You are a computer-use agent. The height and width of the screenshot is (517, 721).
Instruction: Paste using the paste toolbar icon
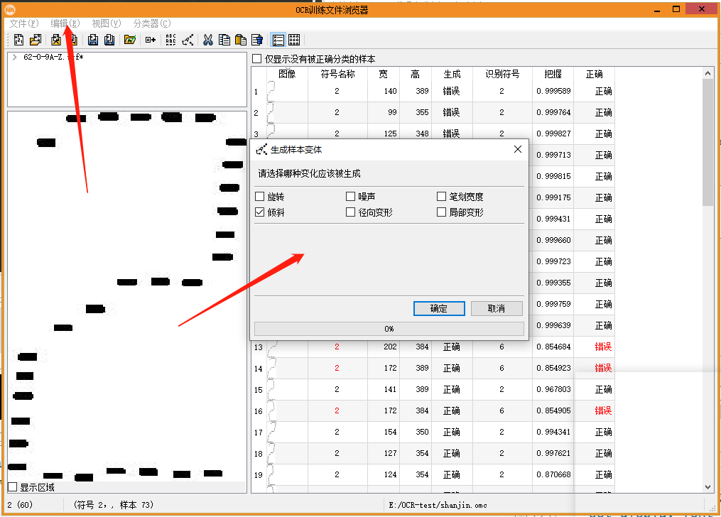coord(241,40)
